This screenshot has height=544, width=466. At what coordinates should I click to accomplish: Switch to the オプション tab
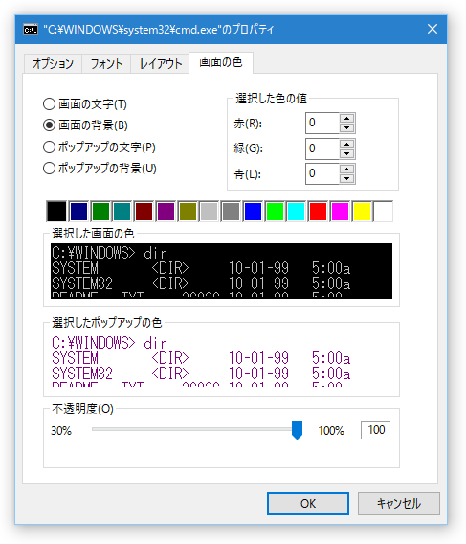53,64
